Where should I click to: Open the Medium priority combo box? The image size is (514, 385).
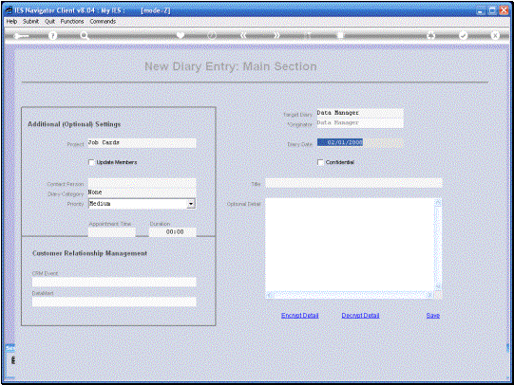[x=142, y=204]
